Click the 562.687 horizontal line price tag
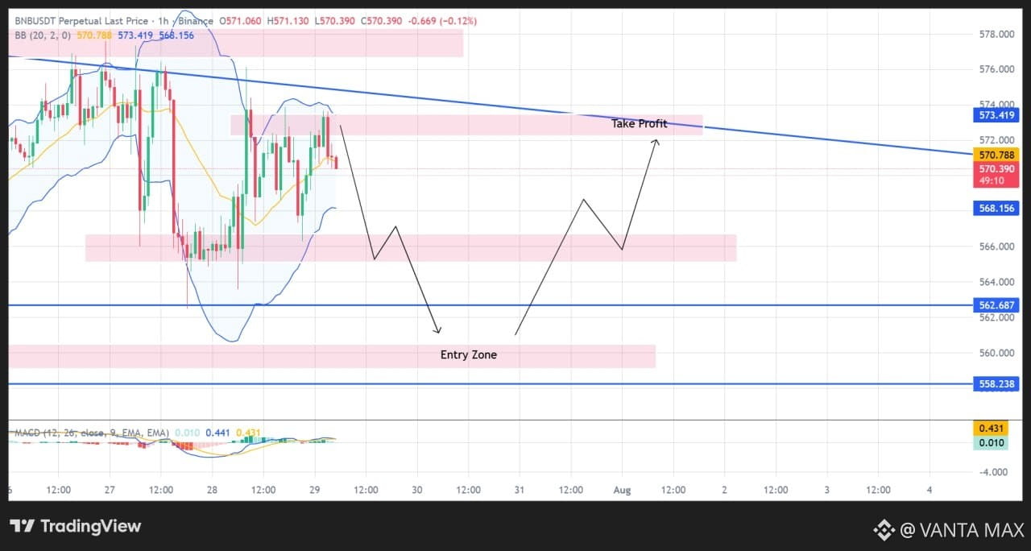The width and height of the screenshot is (1031, 551). [996, 305]
